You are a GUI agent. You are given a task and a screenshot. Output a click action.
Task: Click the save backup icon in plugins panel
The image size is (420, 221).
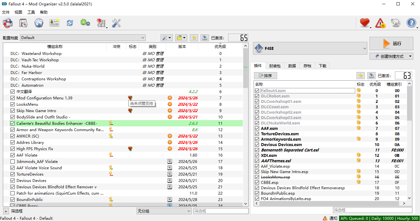point(371,76)
